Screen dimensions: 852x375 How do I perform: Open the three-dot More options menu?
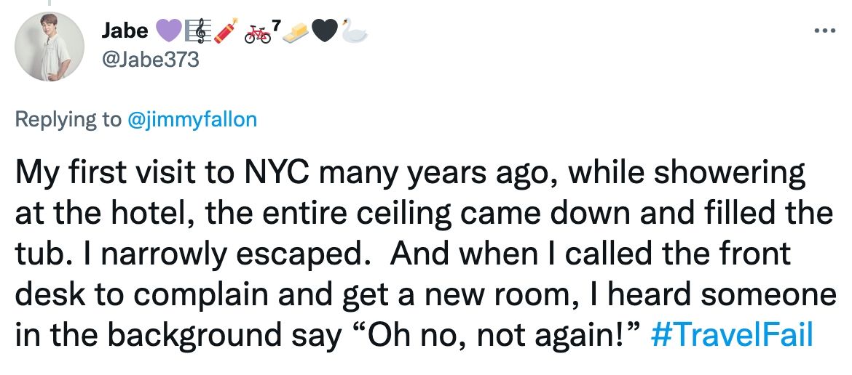[829, 31]
